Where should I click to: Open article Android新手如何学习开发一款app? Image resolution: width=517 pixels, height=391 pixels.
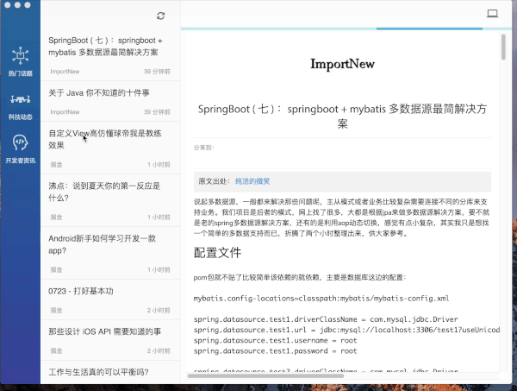pos(110,253)
